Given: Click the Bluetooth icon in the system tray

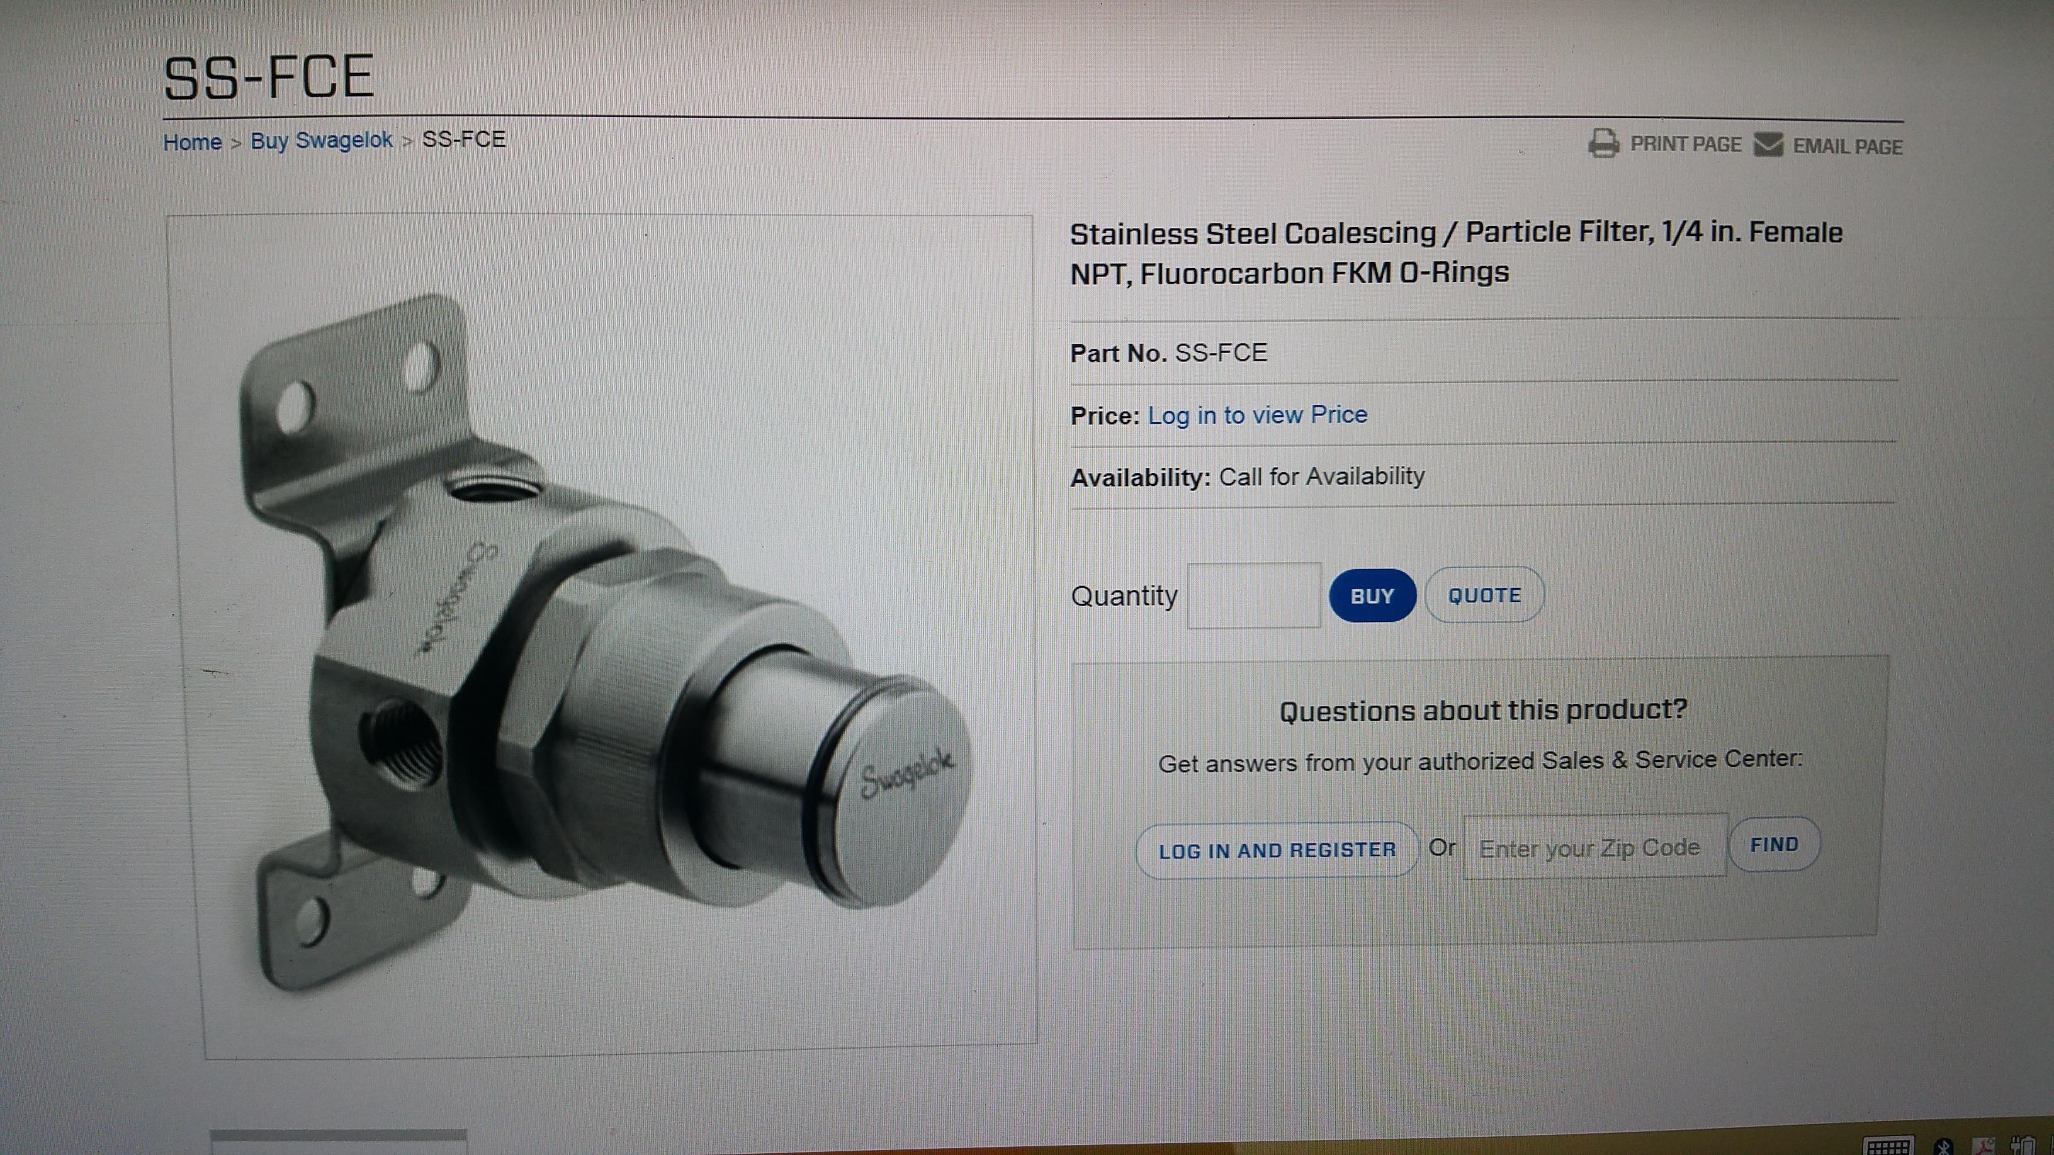Looking at the screenshot, I should 1943,1148.
